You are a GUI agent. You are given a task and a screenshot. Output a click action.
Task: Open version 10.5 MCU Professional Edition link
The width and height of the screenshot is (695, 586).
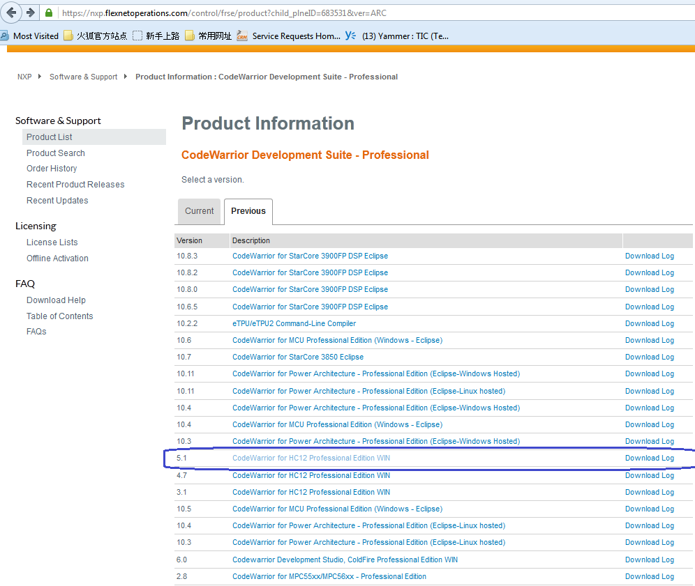pyautogui.click(x=337, y=509)
